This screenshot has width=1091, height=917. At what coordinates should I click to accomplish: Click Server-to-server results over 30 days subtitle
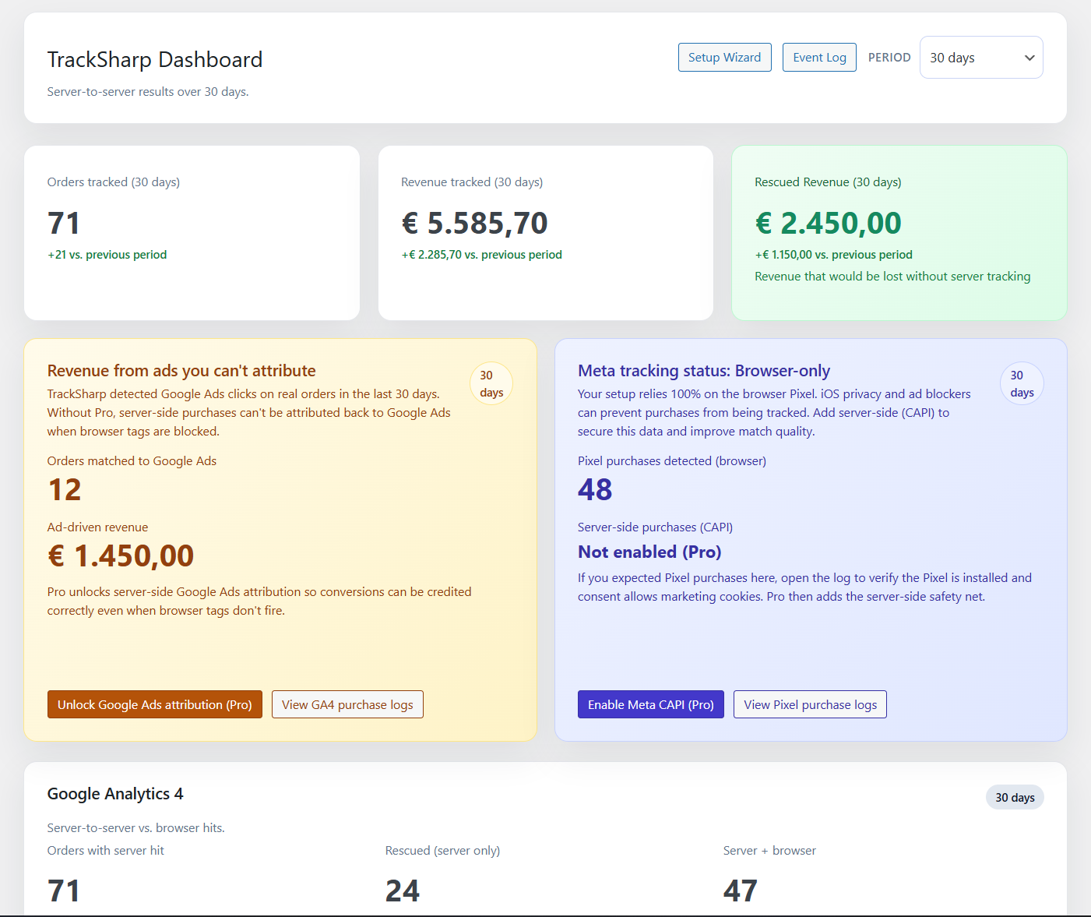148,92
